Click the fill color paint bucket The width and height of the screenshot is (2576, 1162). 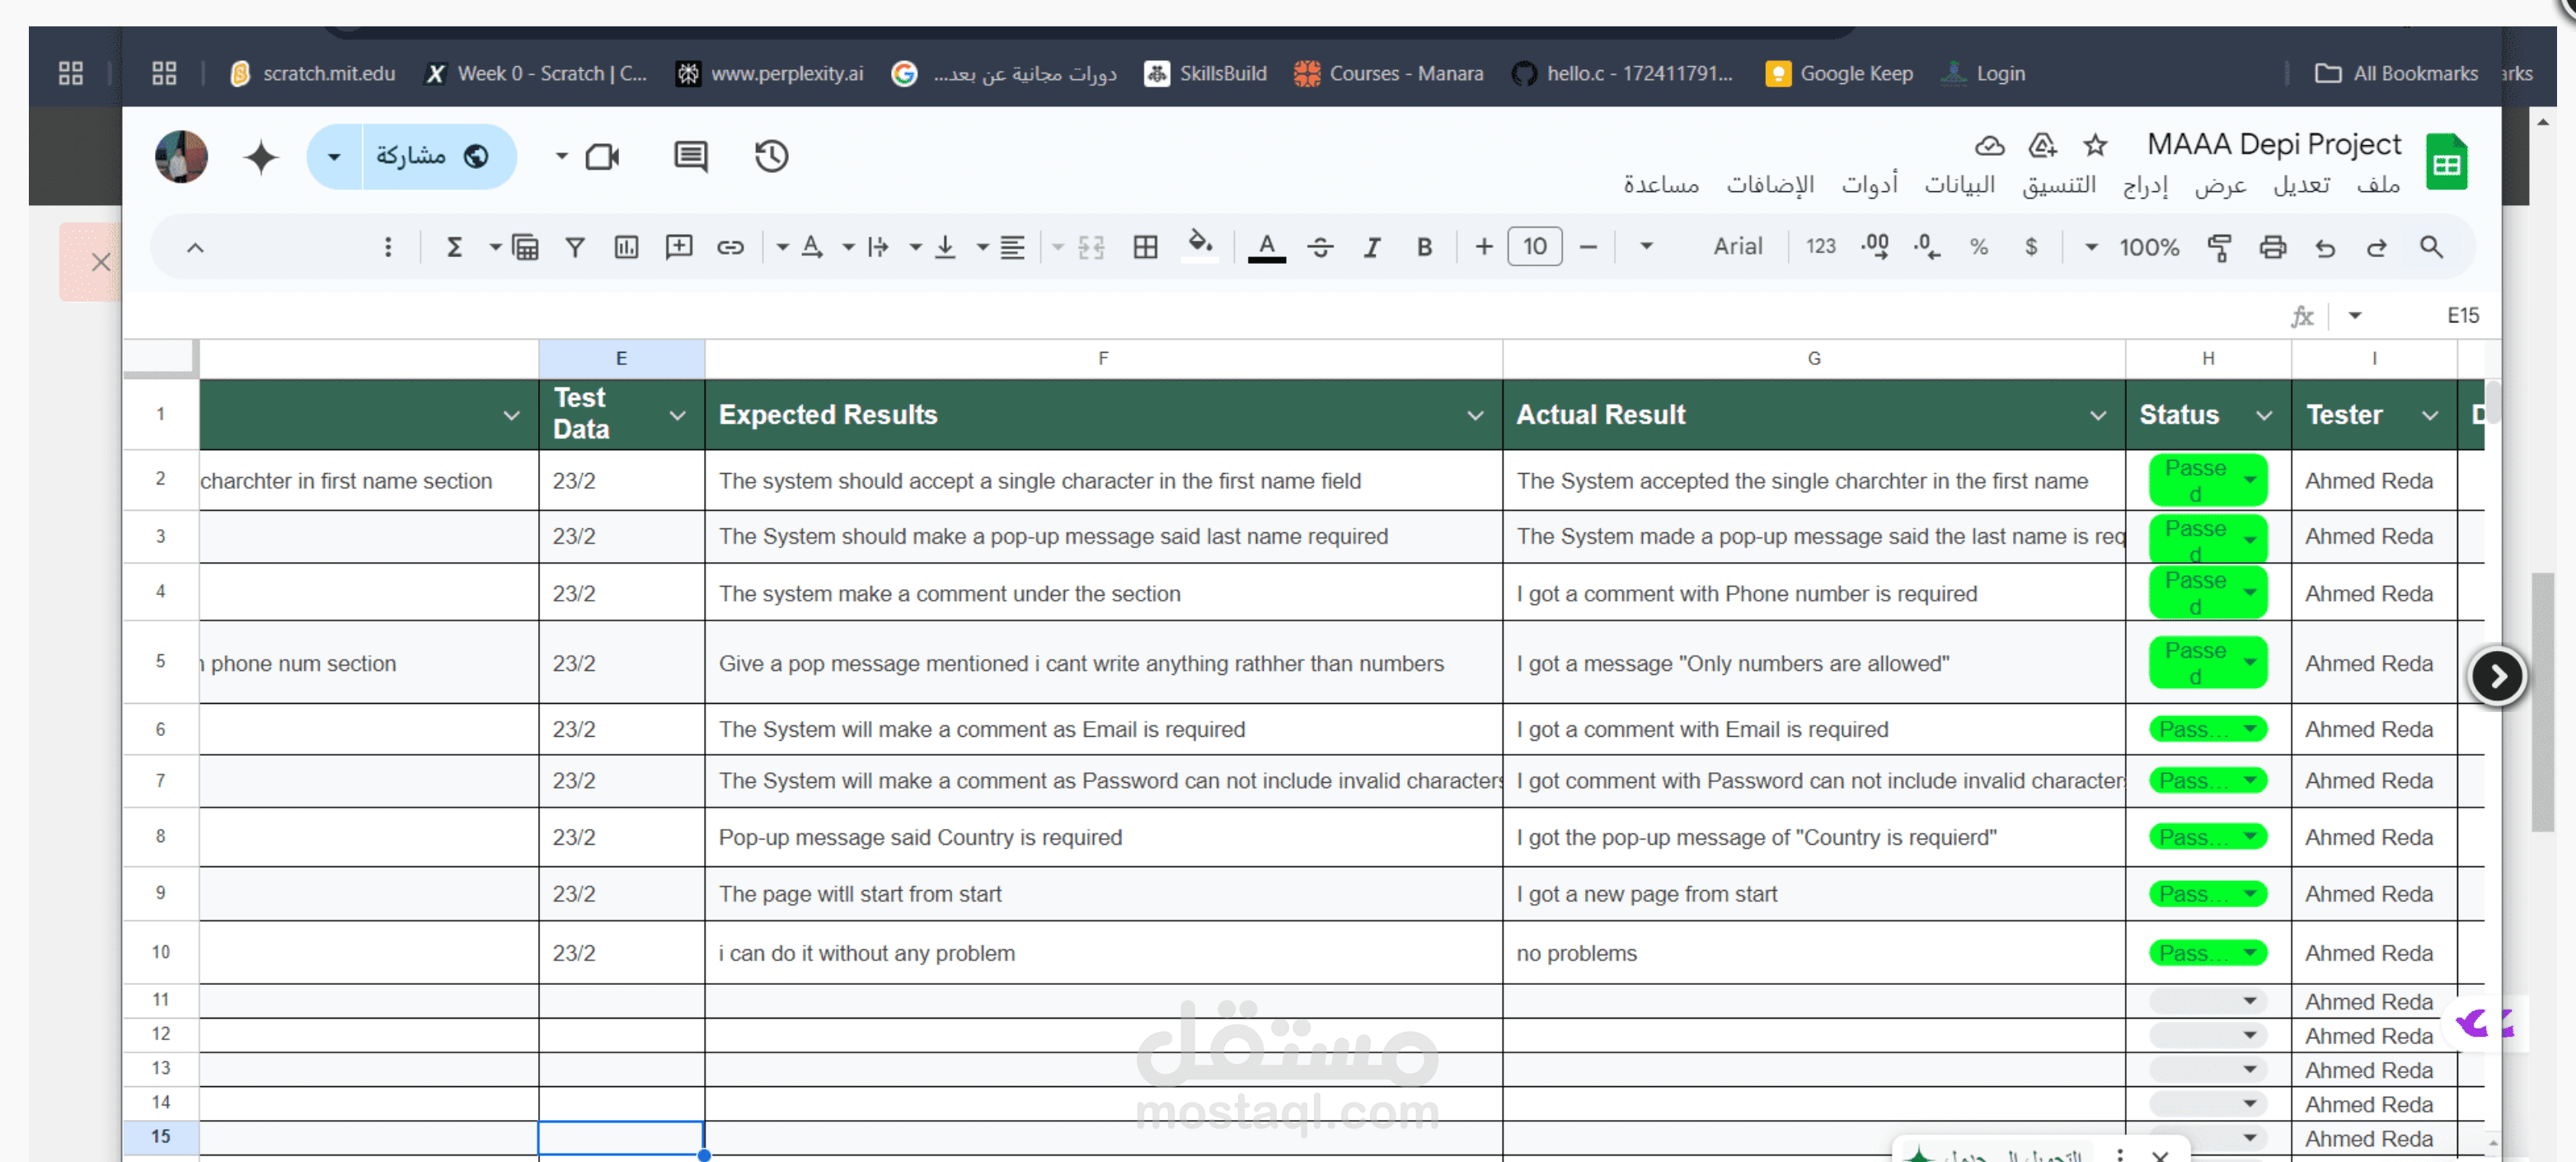(1199, 245)
